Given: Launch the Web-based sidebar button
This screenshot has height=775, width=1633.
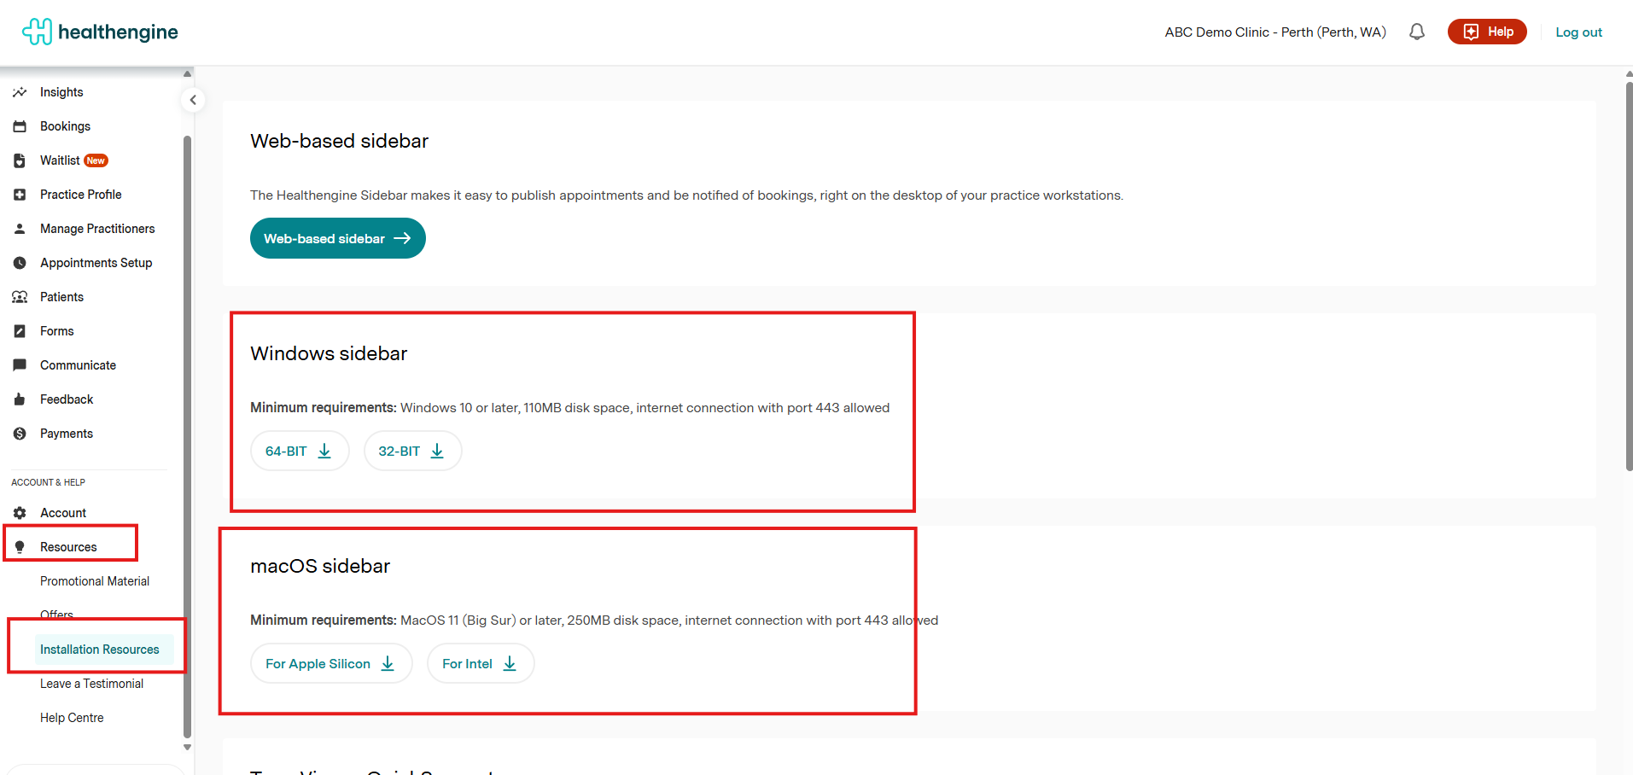Looking at the screenshot, I should click(337, 238).
